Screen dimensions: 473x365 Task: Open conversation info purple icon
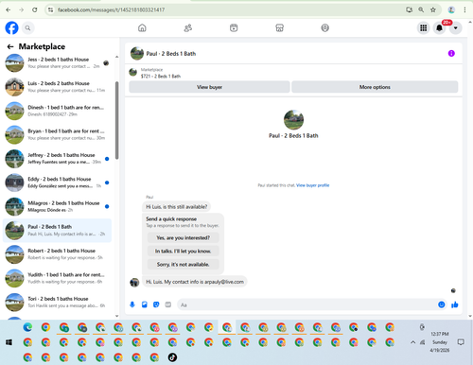(451, 54)
